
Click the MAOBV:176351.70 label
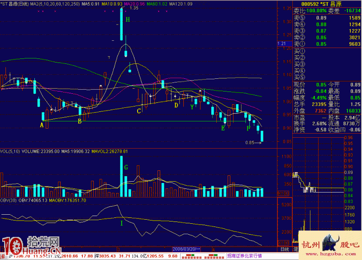(67, 200)
